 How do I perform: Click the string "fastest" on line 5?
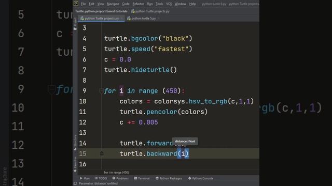click(172, 49)
